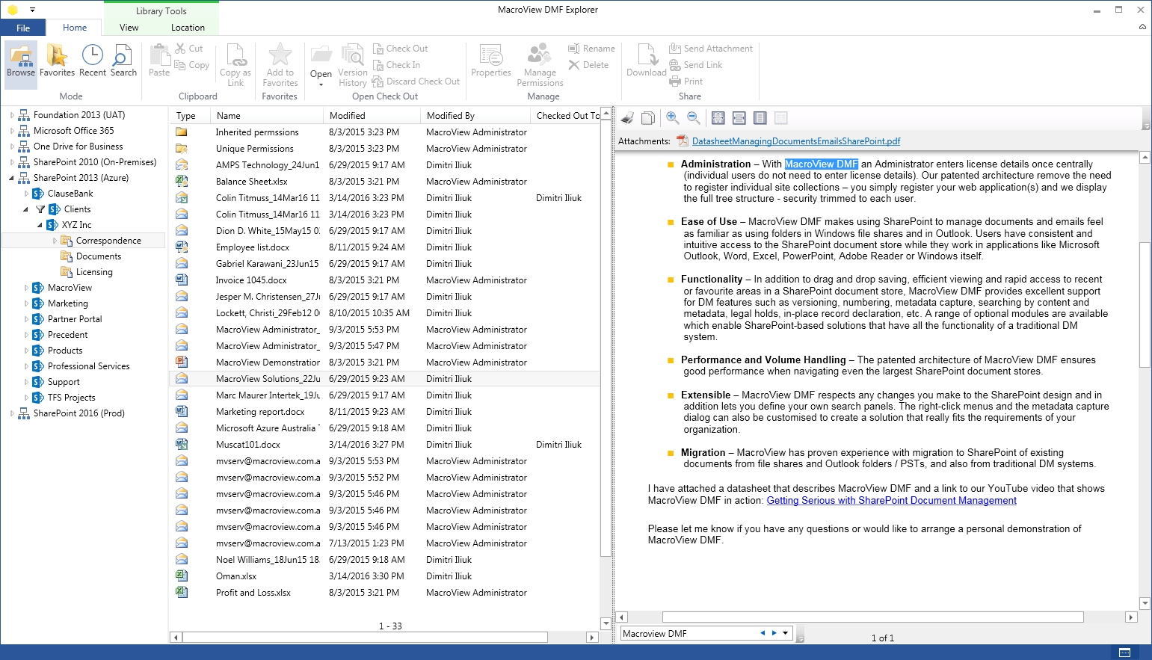Click the preview pane print icon
This screenshot has height=660, width=1152.
pyautogui.click(x=628, y=118)
